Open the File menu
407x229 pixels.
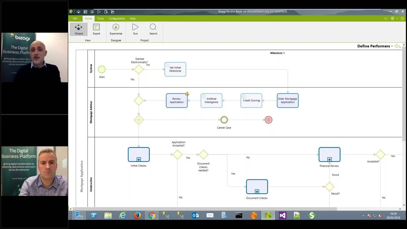(x=75, y=18)
